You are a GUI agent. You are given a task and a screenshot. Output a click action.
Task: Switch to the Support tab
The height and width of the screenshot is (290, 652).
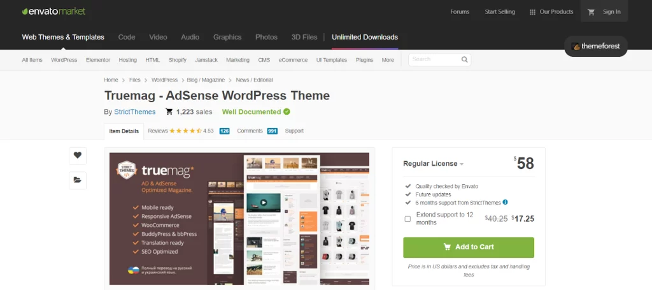(x=294, y=131)
